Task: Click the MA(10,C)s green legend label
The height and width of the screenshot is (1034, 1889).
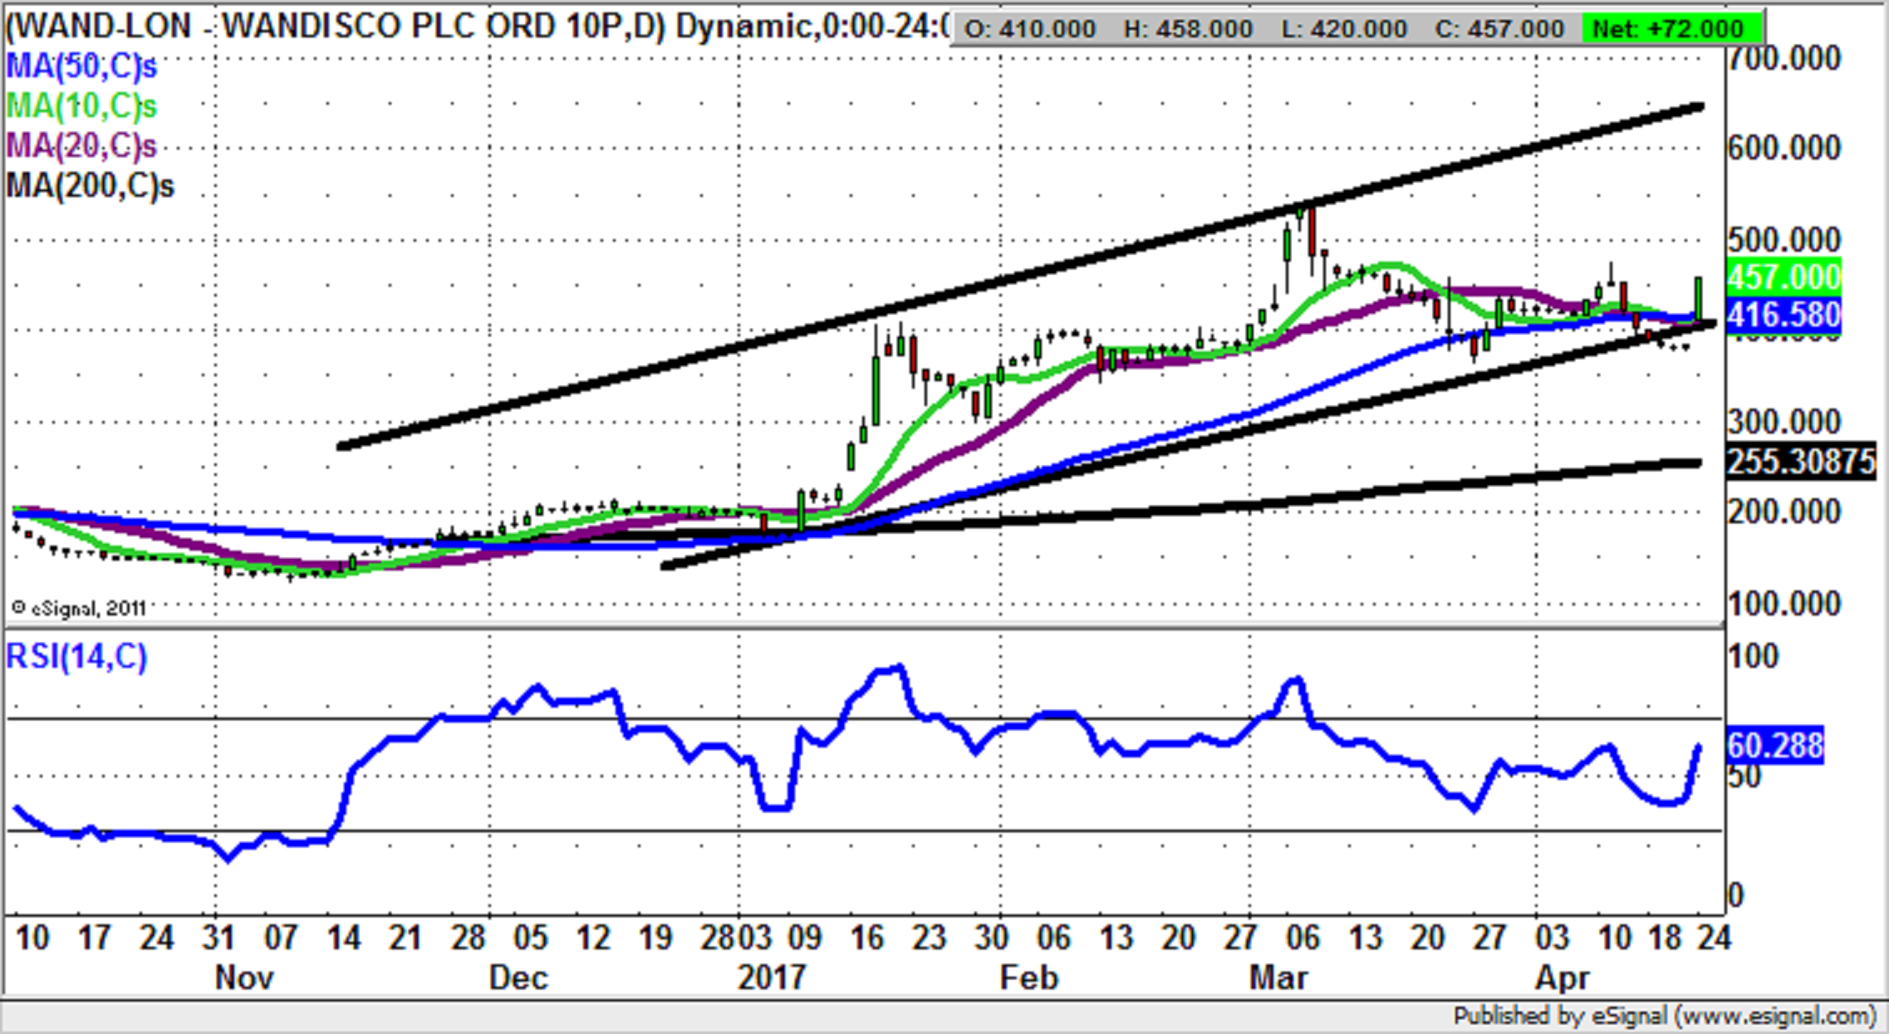Action: pyautogui.click(x=81, y=105)
